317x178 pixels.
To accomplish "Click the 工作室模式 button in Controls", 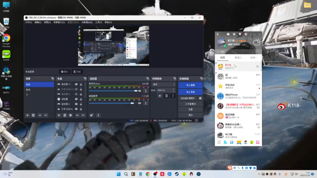I will [191, 104].
